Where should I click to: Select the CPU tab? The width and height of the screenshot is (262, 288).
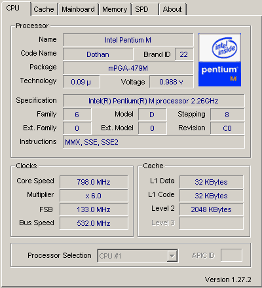point(16,9)
